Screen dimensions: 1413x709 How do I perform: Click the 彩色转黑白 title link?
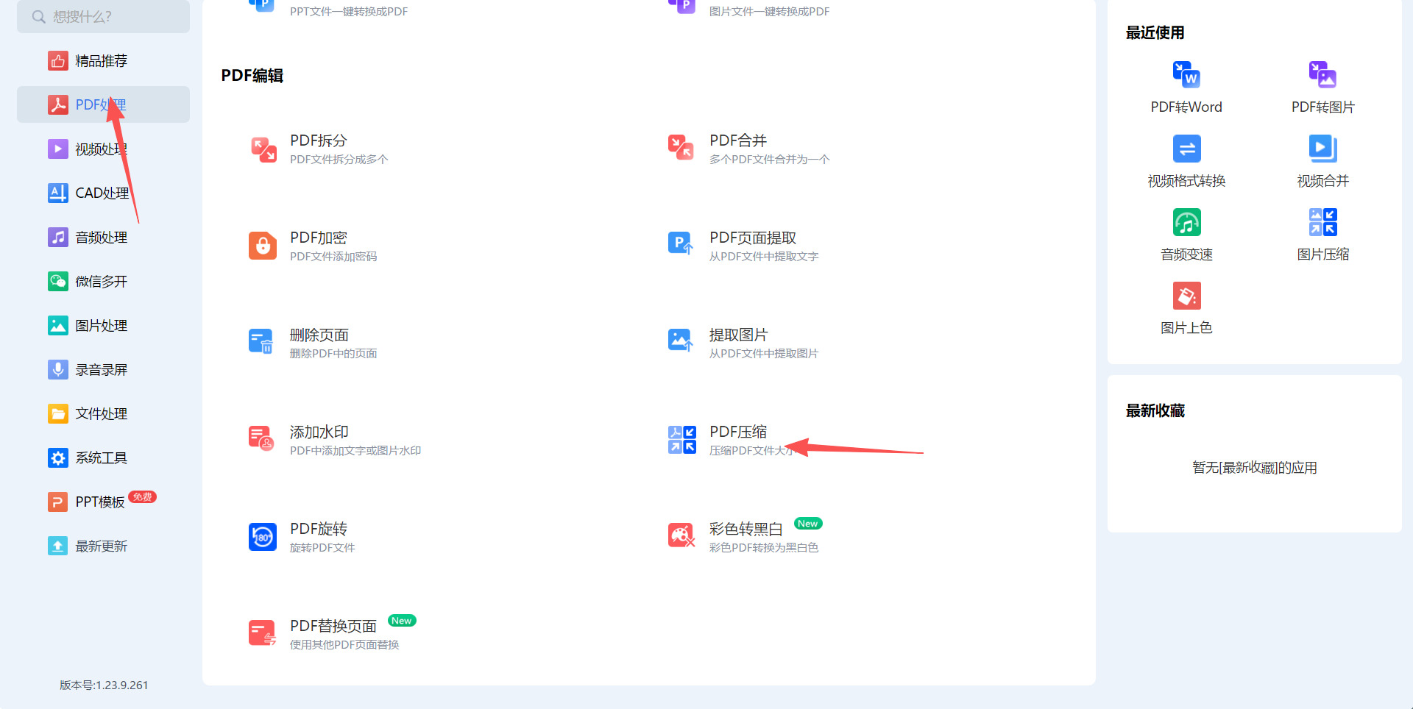[746, 529]
